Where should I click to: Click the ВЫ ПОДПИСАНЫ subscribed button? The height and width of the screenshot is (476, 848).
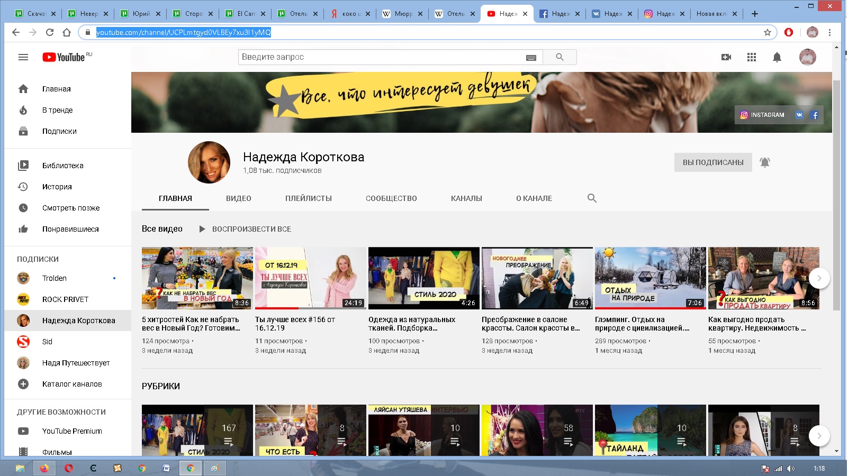pyautogui.click(x=713, y=162)
